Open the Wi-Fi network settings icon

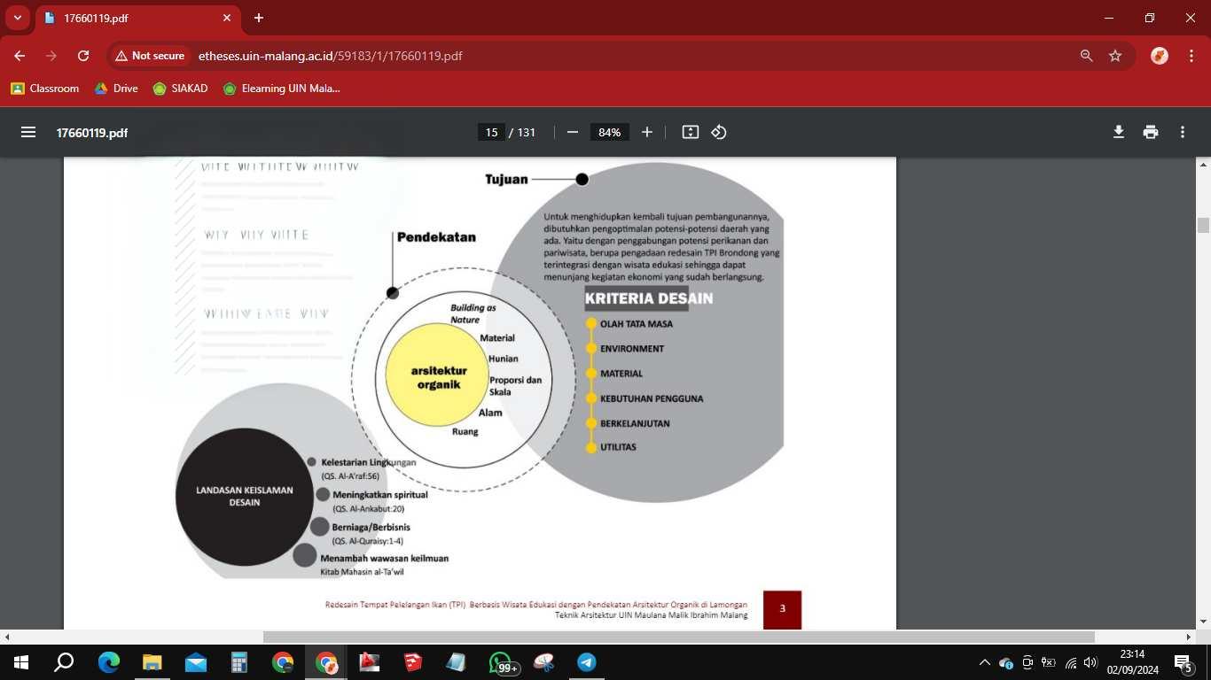[1071, 662]
